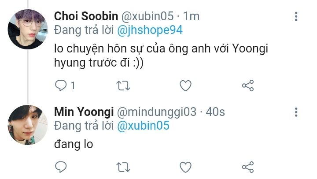Open the "đang lo" tweet text
The image size is (317, 179).
tap(74, 144)
